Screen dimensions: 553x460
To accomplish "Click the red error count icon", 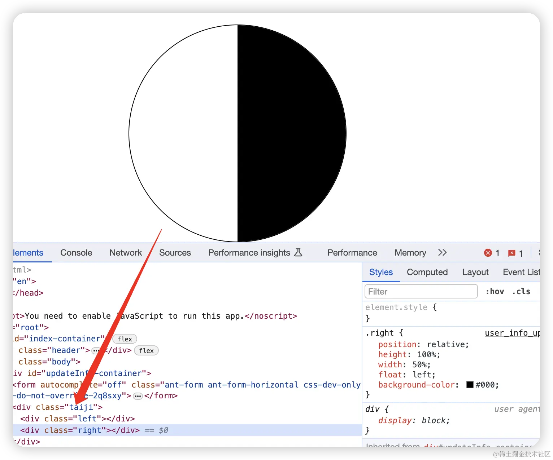I will (488, 253).
